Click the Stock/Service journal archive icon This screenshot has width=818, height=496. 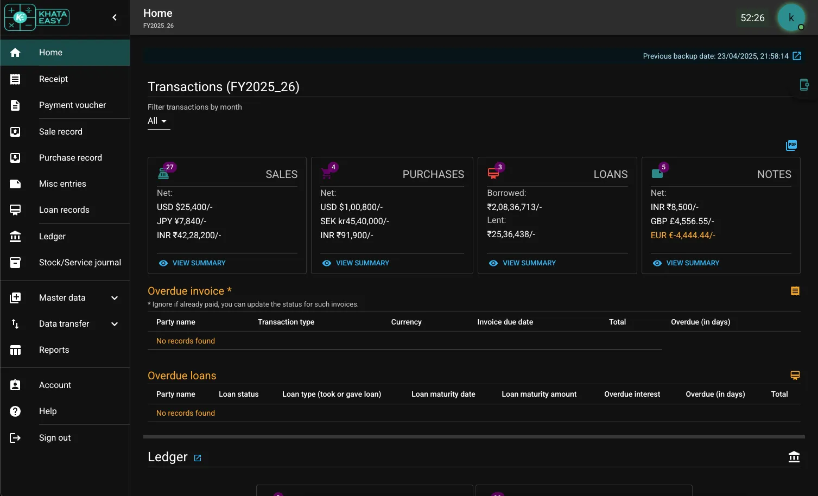coord(15,263)
